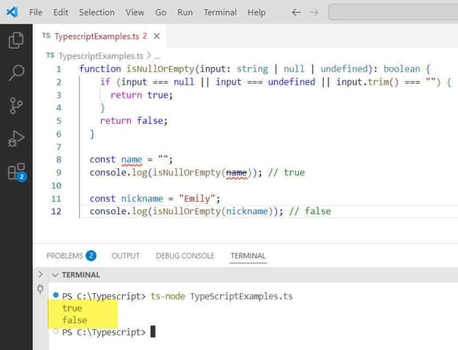Image resolution: width=458 pixels, height=350 pixels.
Task: Open the File menu
Action: 35,11
